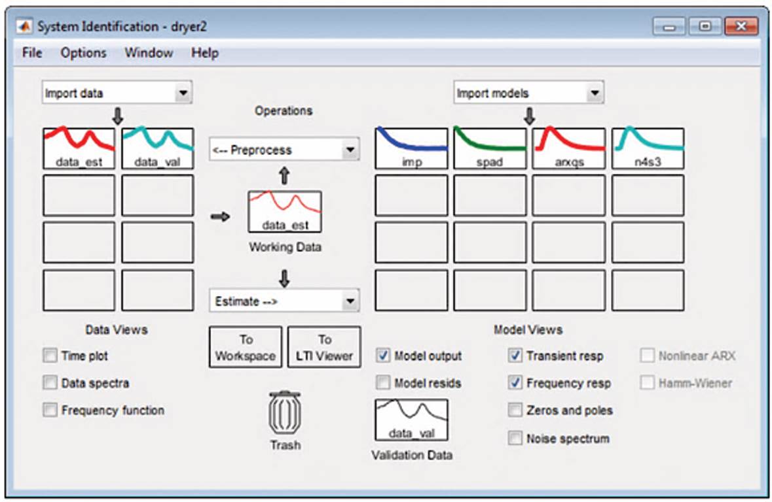Click the Trash can icon
The height and width of the screenshot is (502, 772).
click(285, 413)
